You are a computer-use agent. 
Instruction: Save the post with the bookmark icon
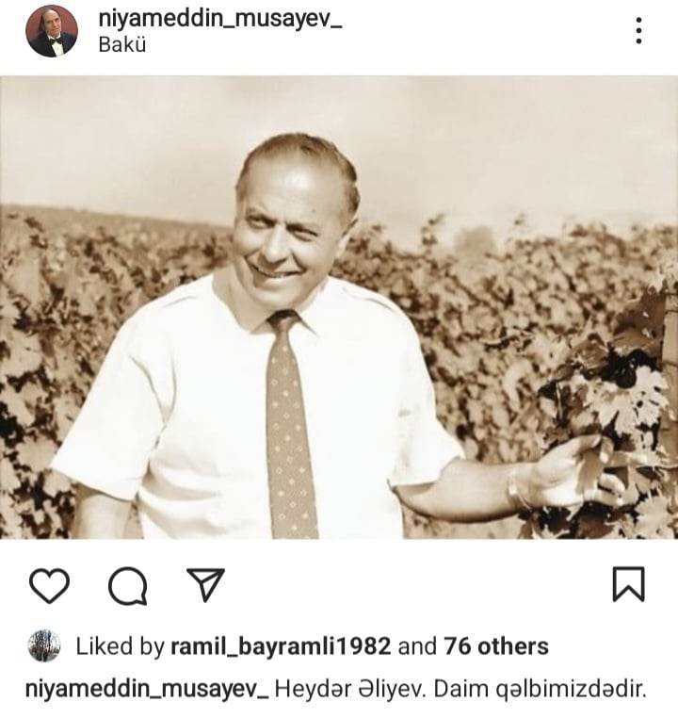pos(629,584)
